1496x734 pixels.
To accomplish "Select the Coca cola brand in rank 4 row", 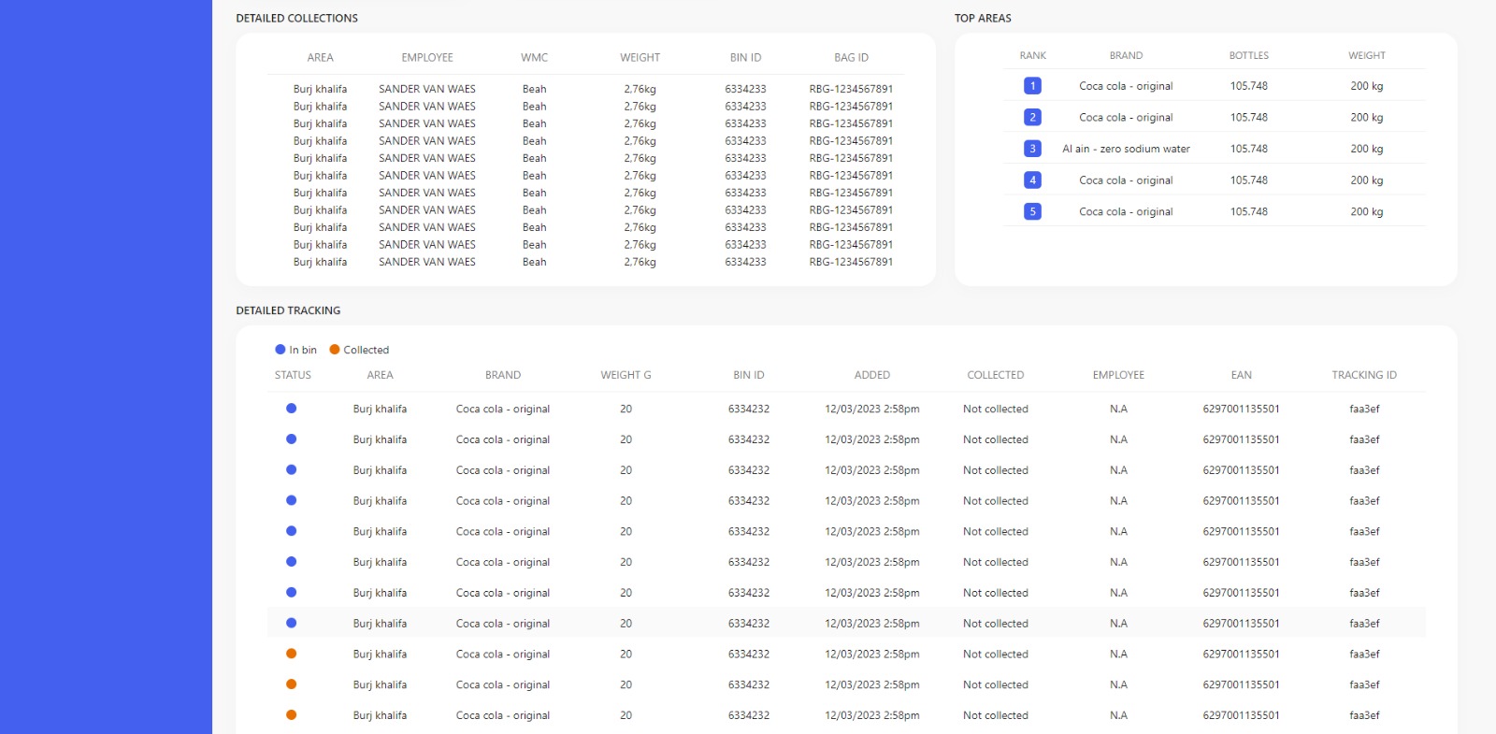I will 1126,180.
